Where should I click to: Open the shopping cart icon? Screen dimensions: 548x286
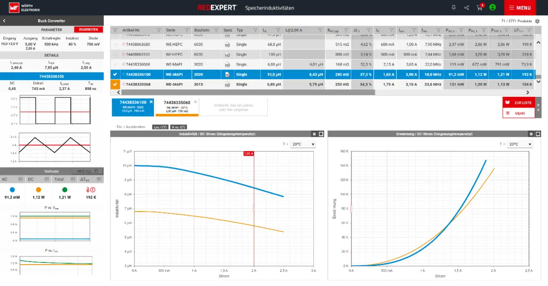click(x=479, y=8)
